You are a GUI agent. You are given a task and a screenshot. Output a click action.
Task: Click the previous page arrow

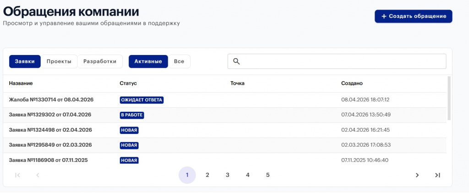38,175
